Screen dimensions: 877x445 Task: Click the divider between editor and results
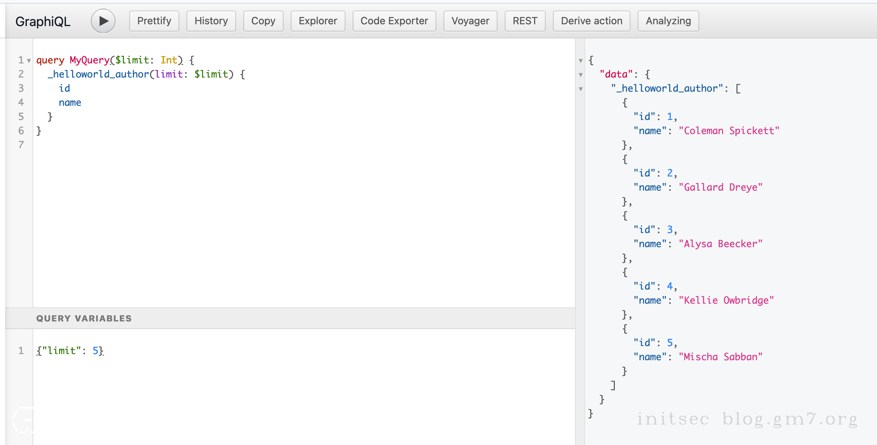580,239
